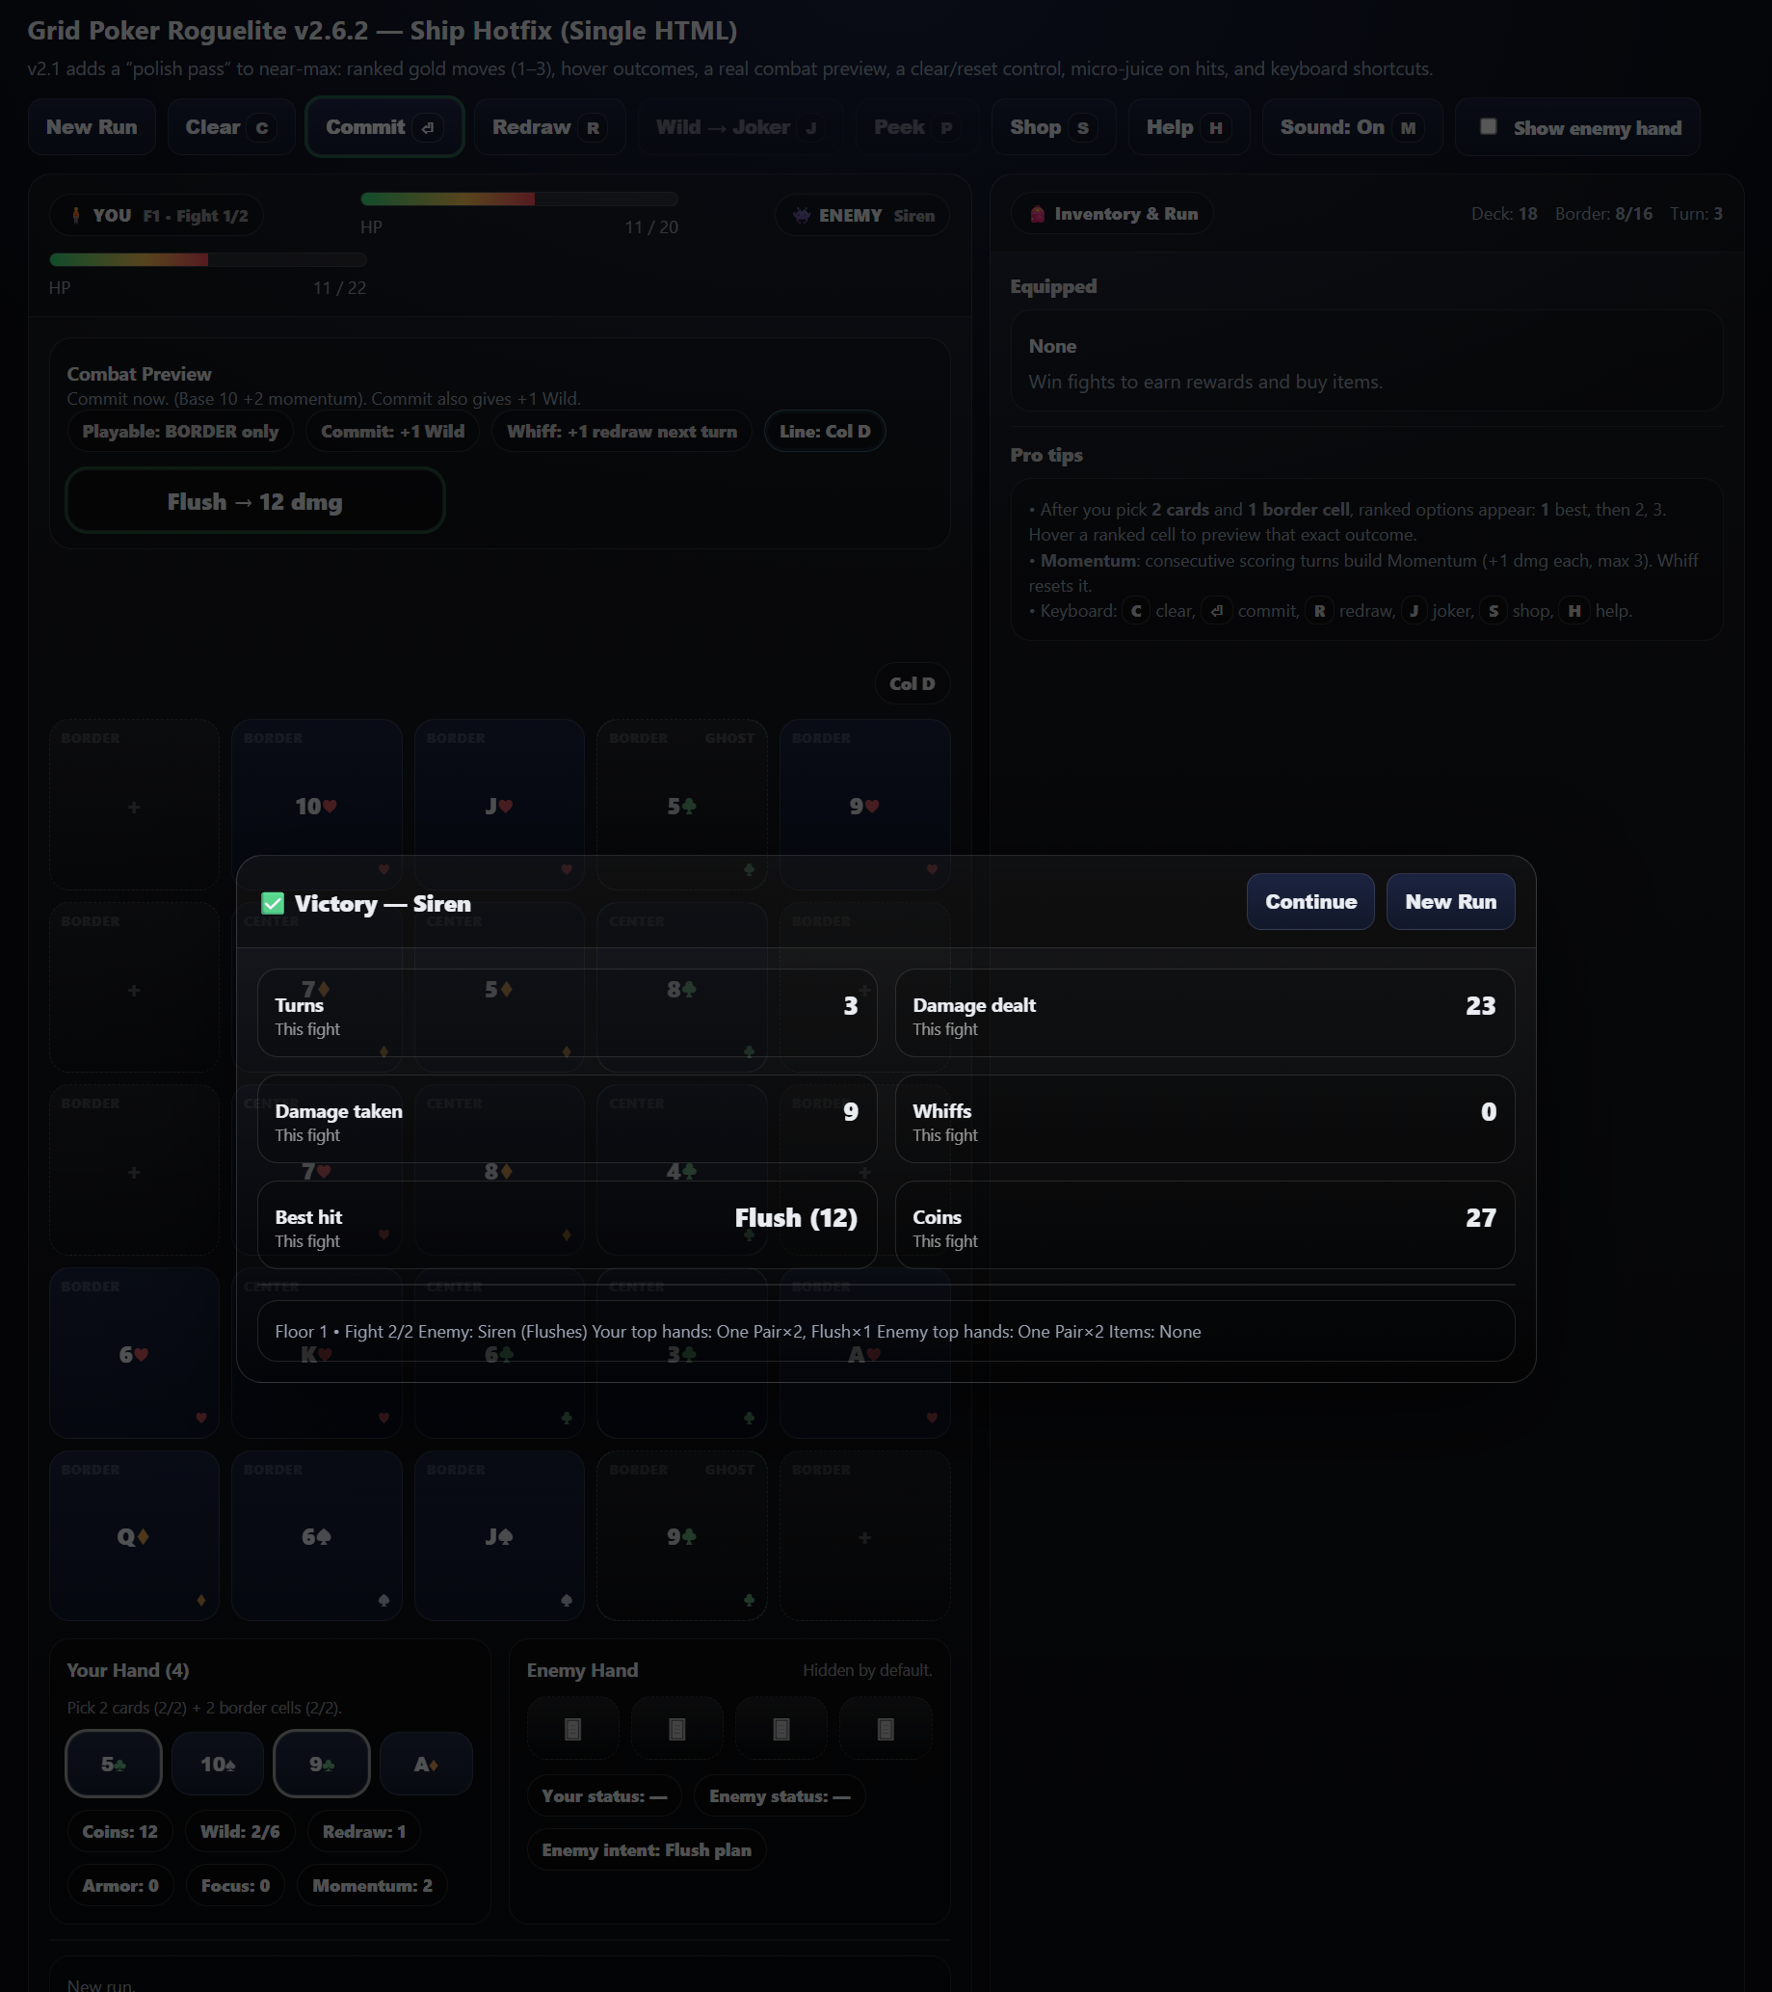Click Whiff: +1 redraw next turn chip
This screenshot has height=1992, width=1772.
(622, 431)
